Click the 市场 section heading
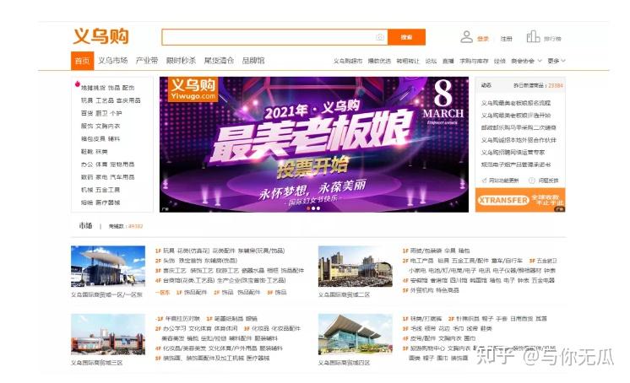Viewport: 630px width, 383px height. [85, 225]
